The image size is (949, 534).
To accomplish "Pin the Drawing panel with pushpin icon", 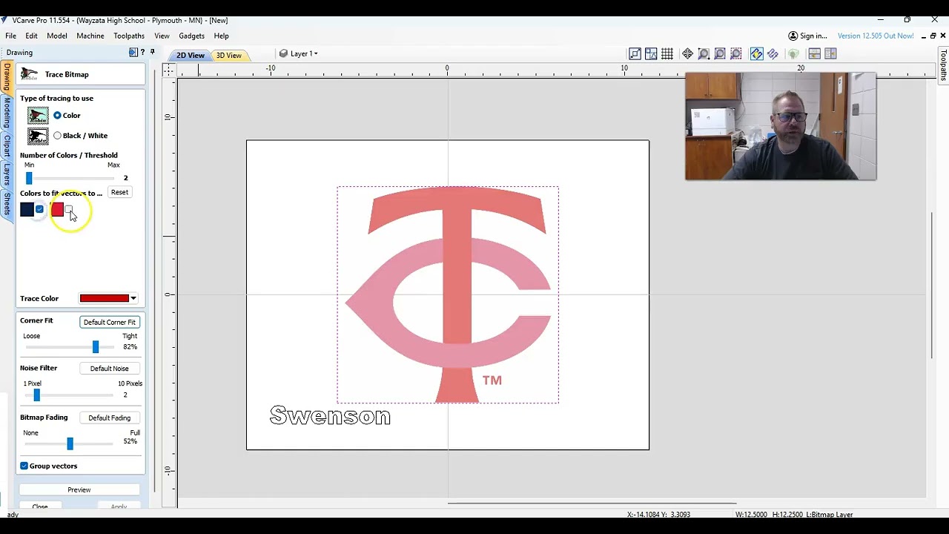I will 152,52.
